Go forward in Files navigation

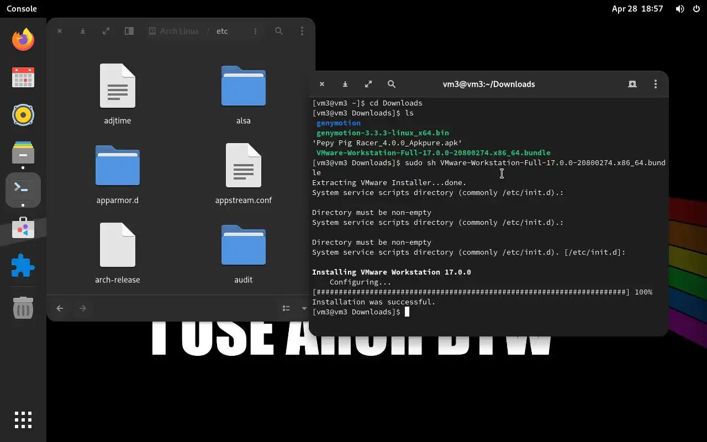tap(83, 308)
